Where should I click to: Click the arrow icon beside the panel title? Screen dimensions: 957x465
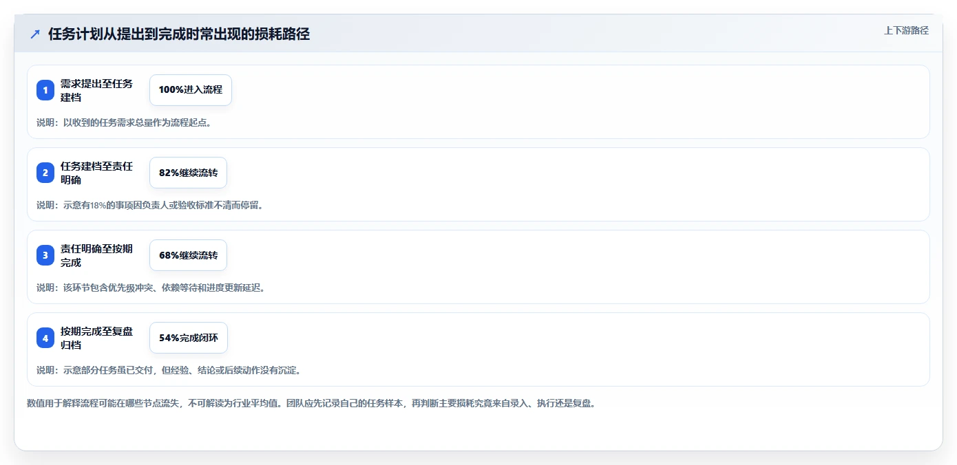[35, 34]
